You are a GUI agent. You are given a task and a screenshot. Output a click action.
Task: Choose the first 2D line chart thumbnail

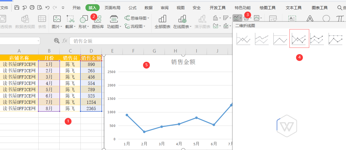tap(243, 39)
